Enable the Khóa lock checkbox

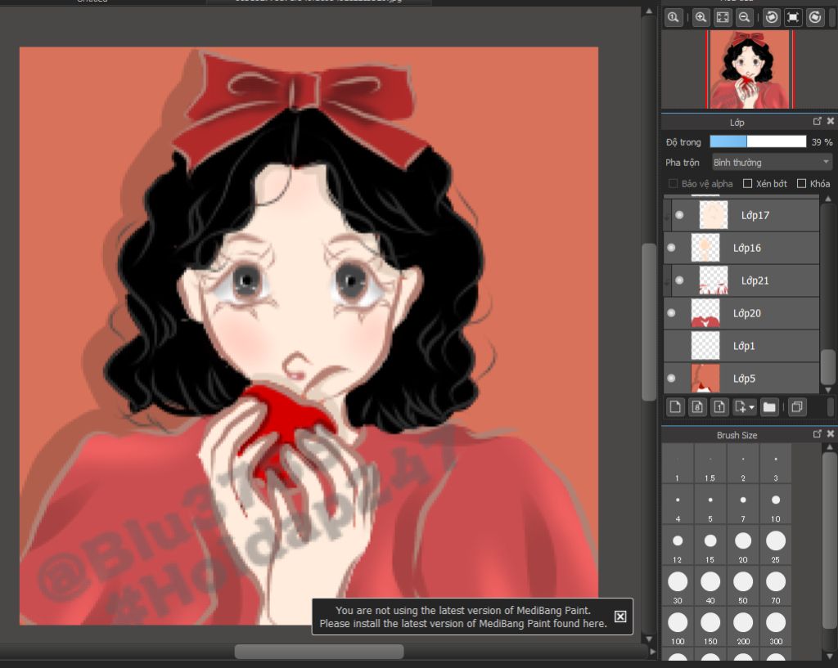(x=801, y=184)
